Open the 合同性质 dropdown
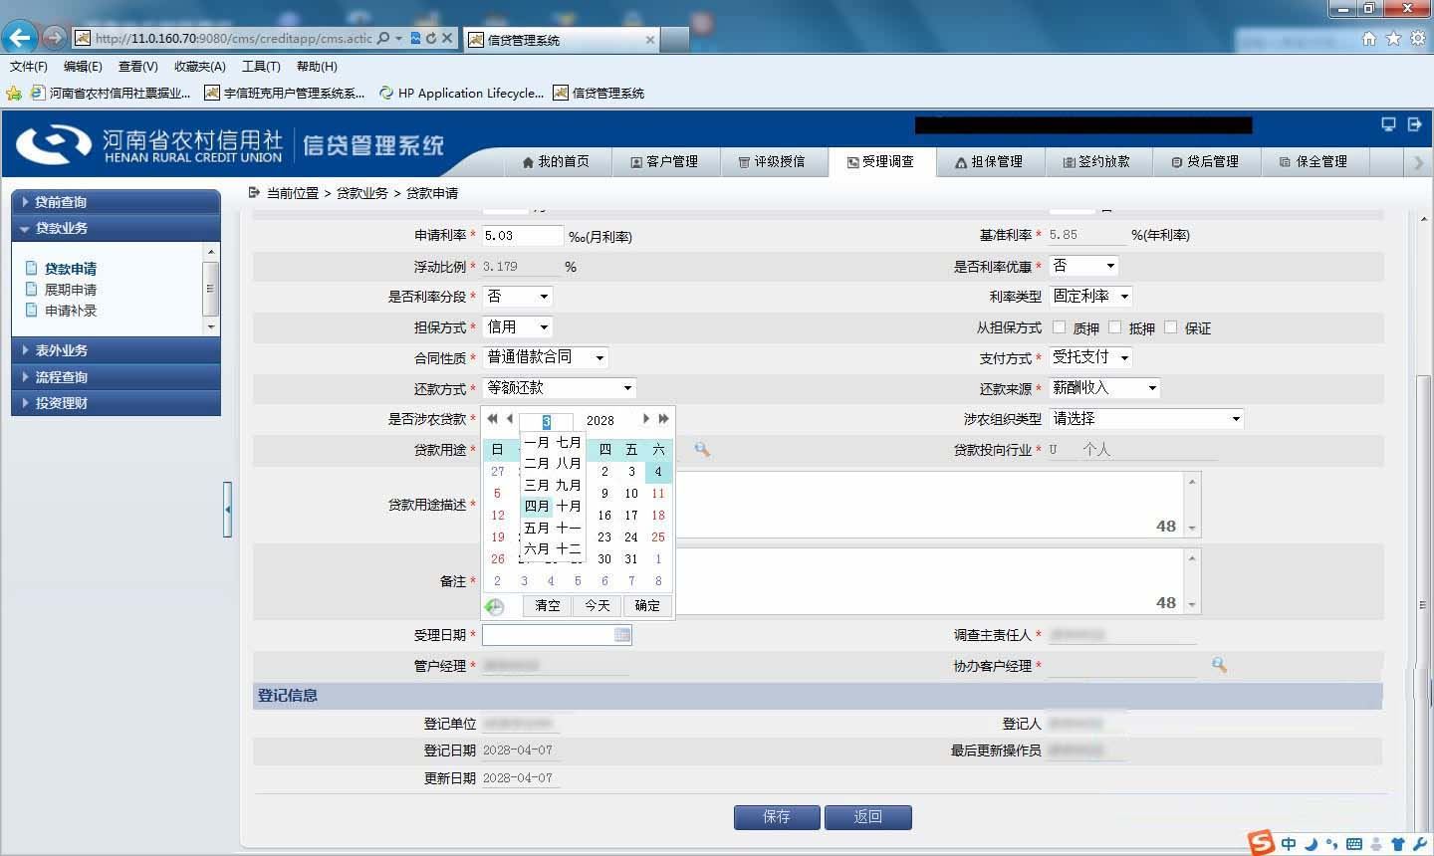Viewport: 1434px width, 856px height. (546, 357)
